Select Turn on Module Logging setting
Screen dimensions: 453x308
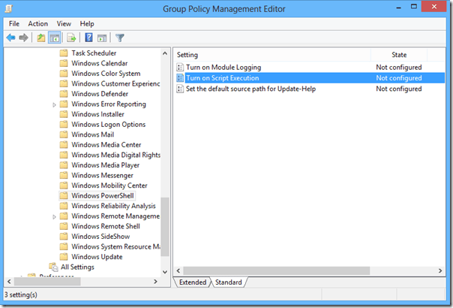tap(223, 68)
